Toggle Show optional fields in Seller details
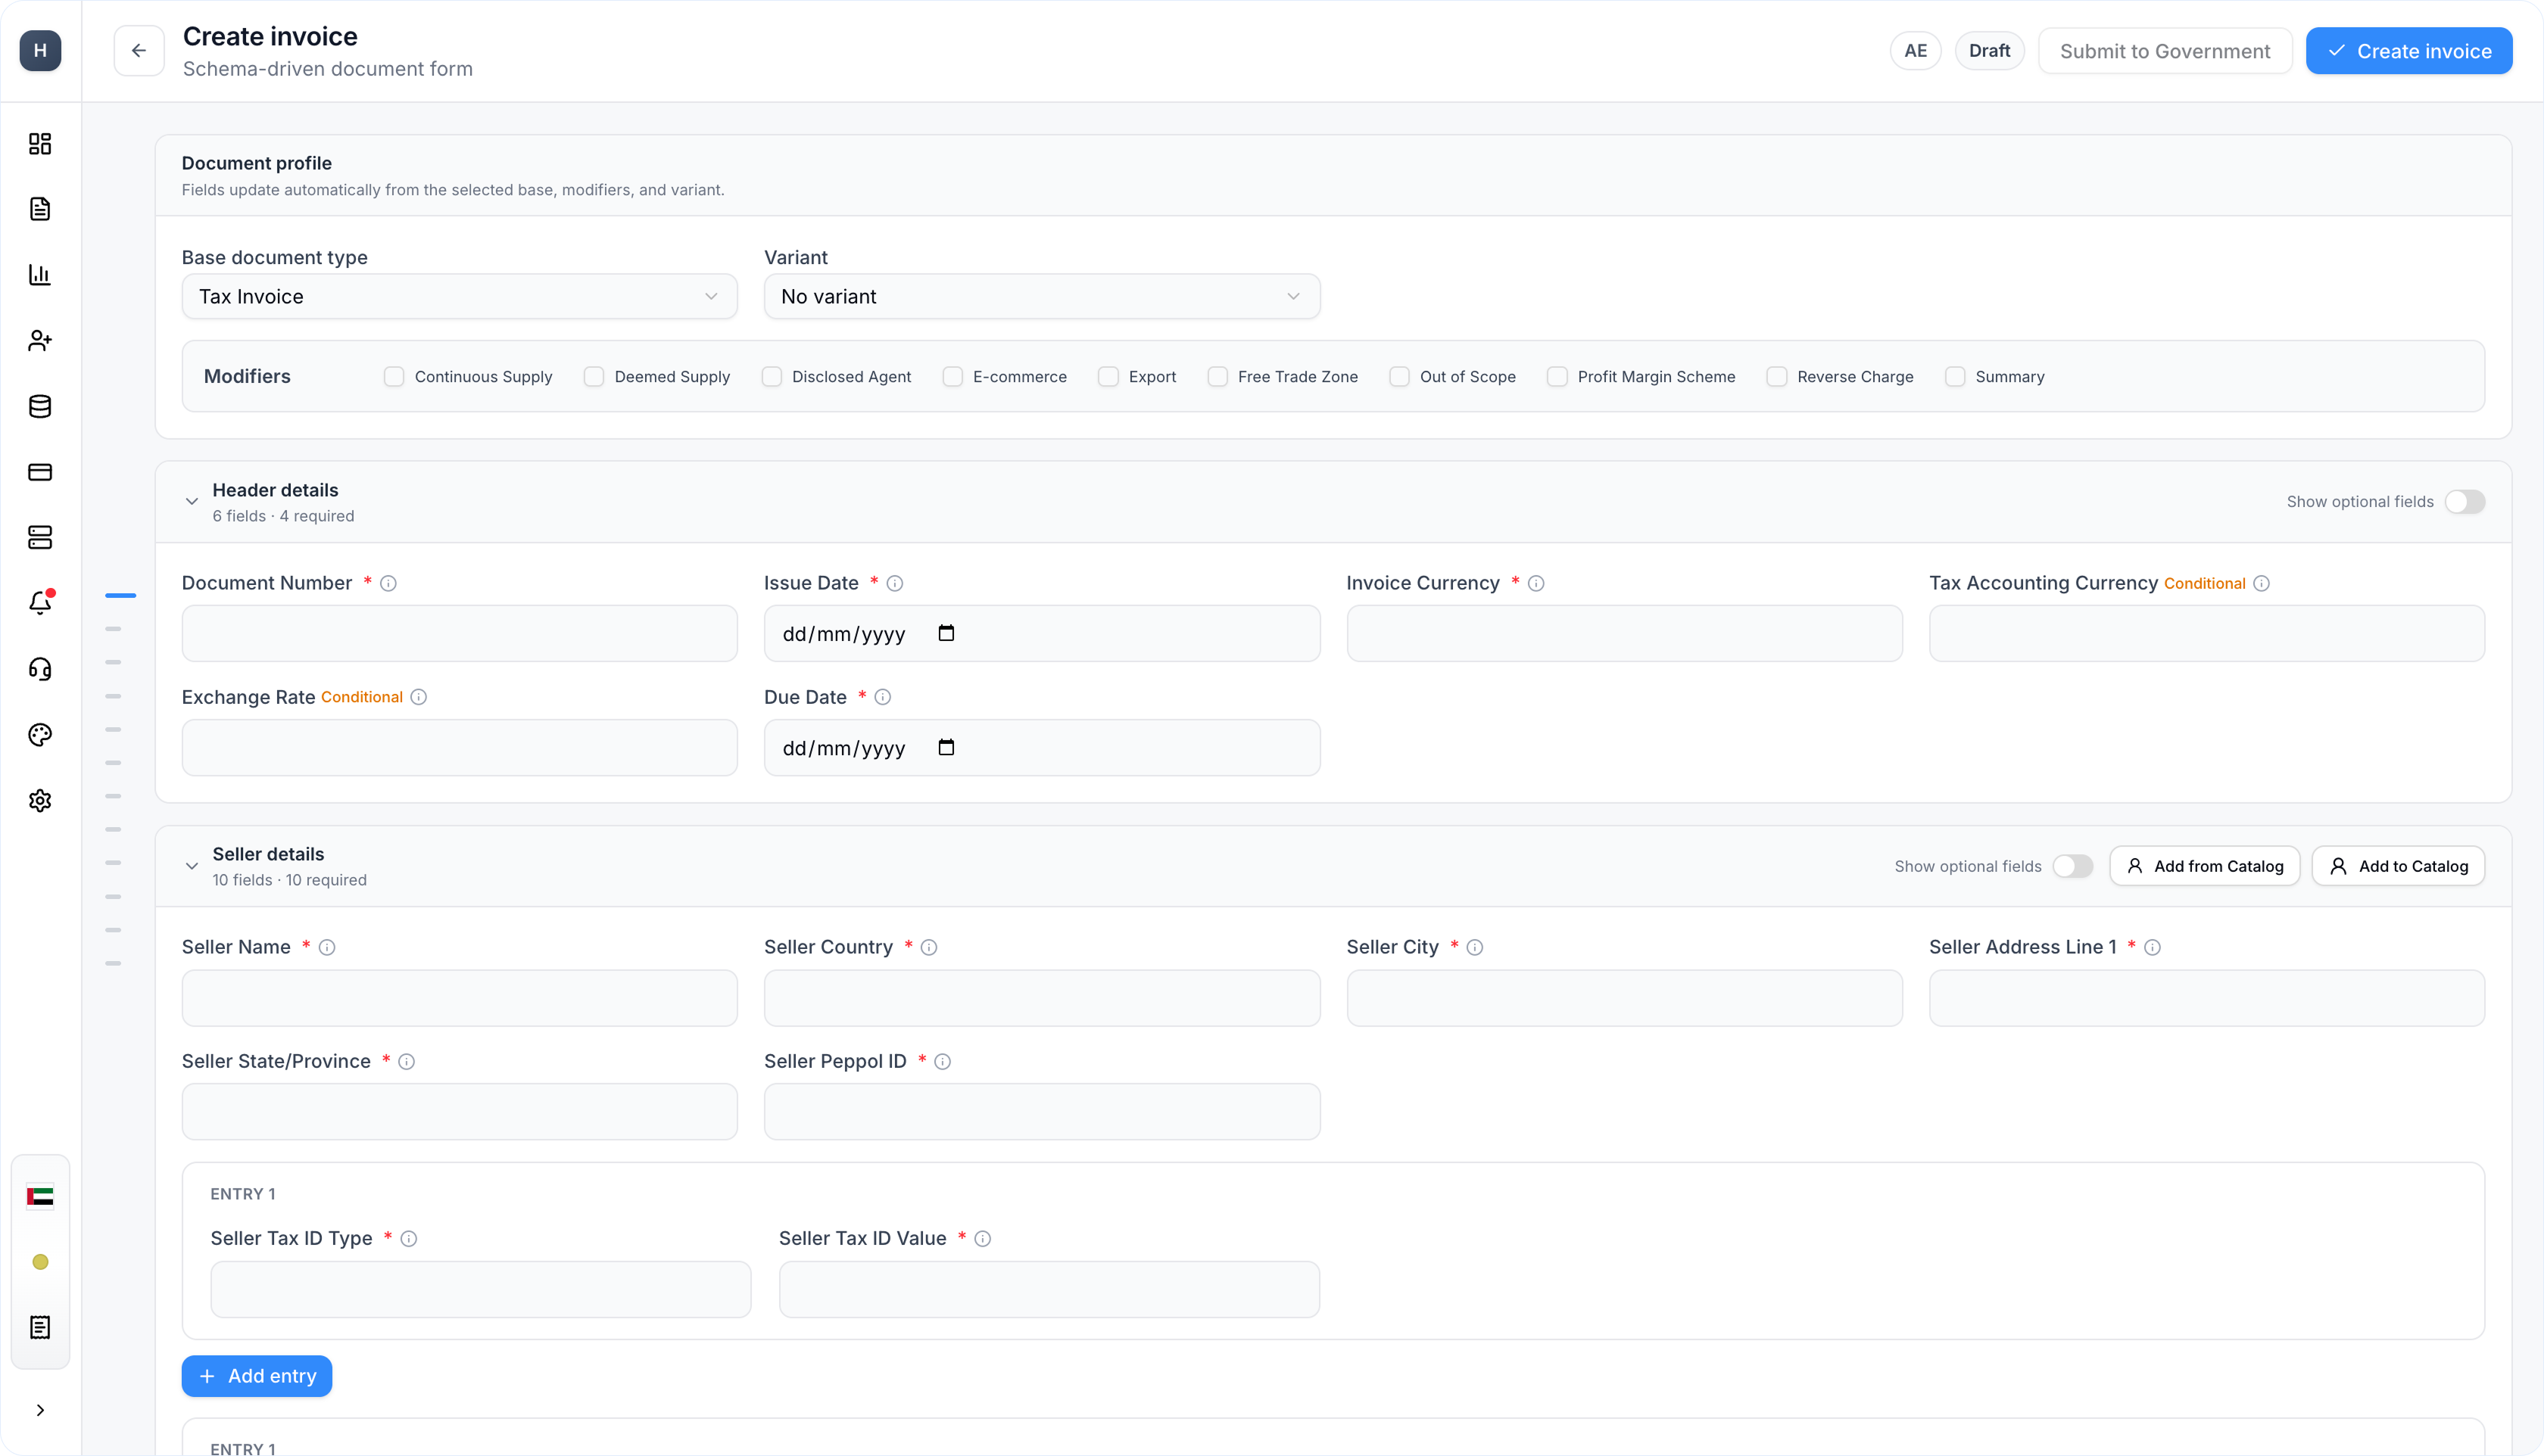The width and height of the screenshot is (2544, 1456). (x=2073, y=866)
